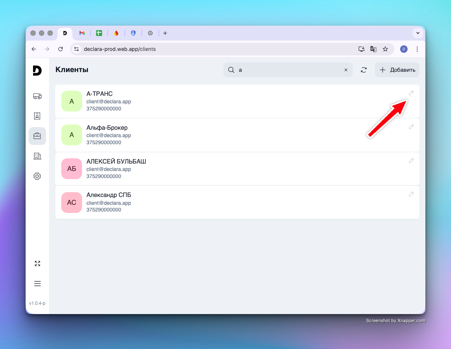Open the truck shipments section

[x=37, y=96]
